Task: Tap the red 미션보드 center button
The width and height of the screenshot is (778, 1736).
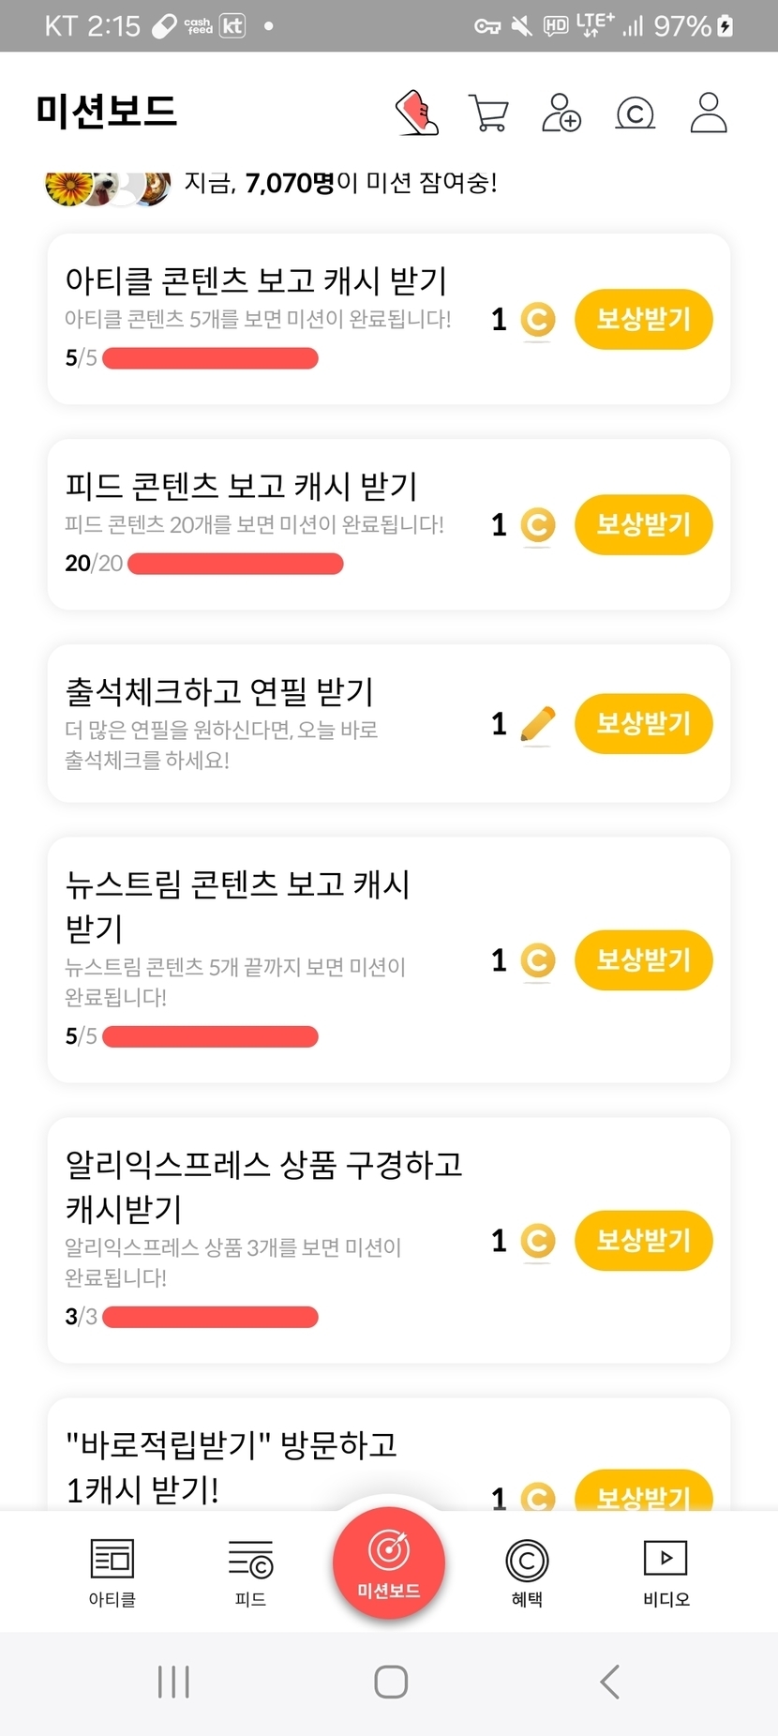Action: pyautogui.click(x=389, y=1562)
